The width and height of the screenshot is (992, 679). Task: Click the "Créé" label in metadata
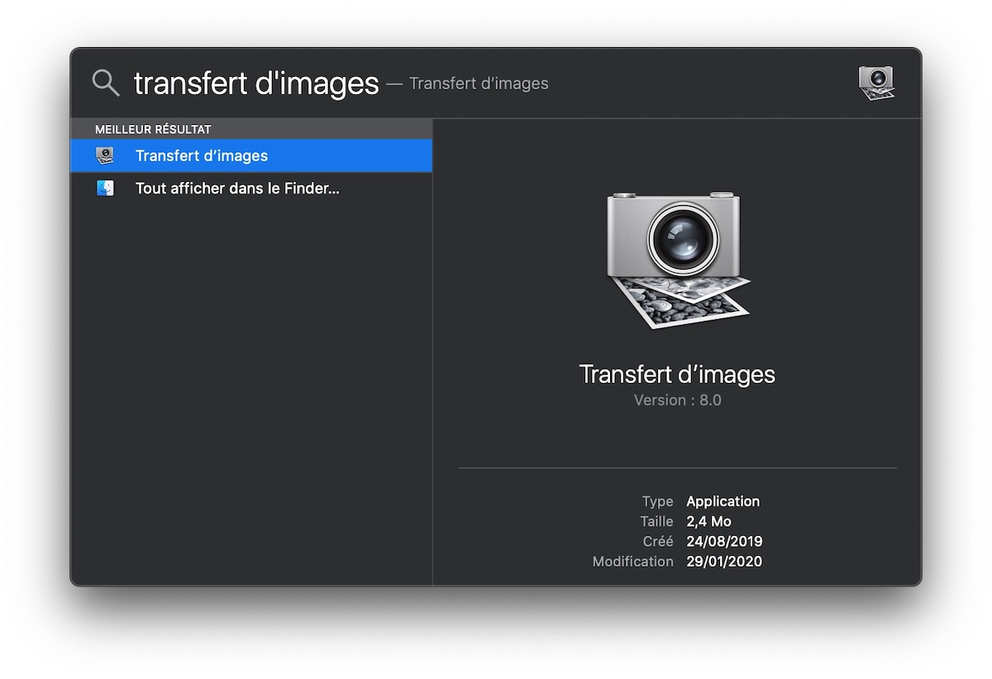click(658, 542)
